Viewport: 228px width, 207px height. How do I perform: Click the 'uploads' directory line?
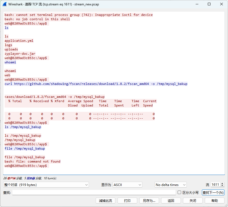pyautogui.click(x=11, y=49)
